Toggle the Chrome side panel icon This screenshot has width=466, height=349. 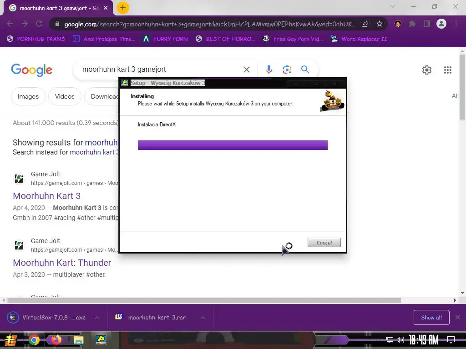427,24
